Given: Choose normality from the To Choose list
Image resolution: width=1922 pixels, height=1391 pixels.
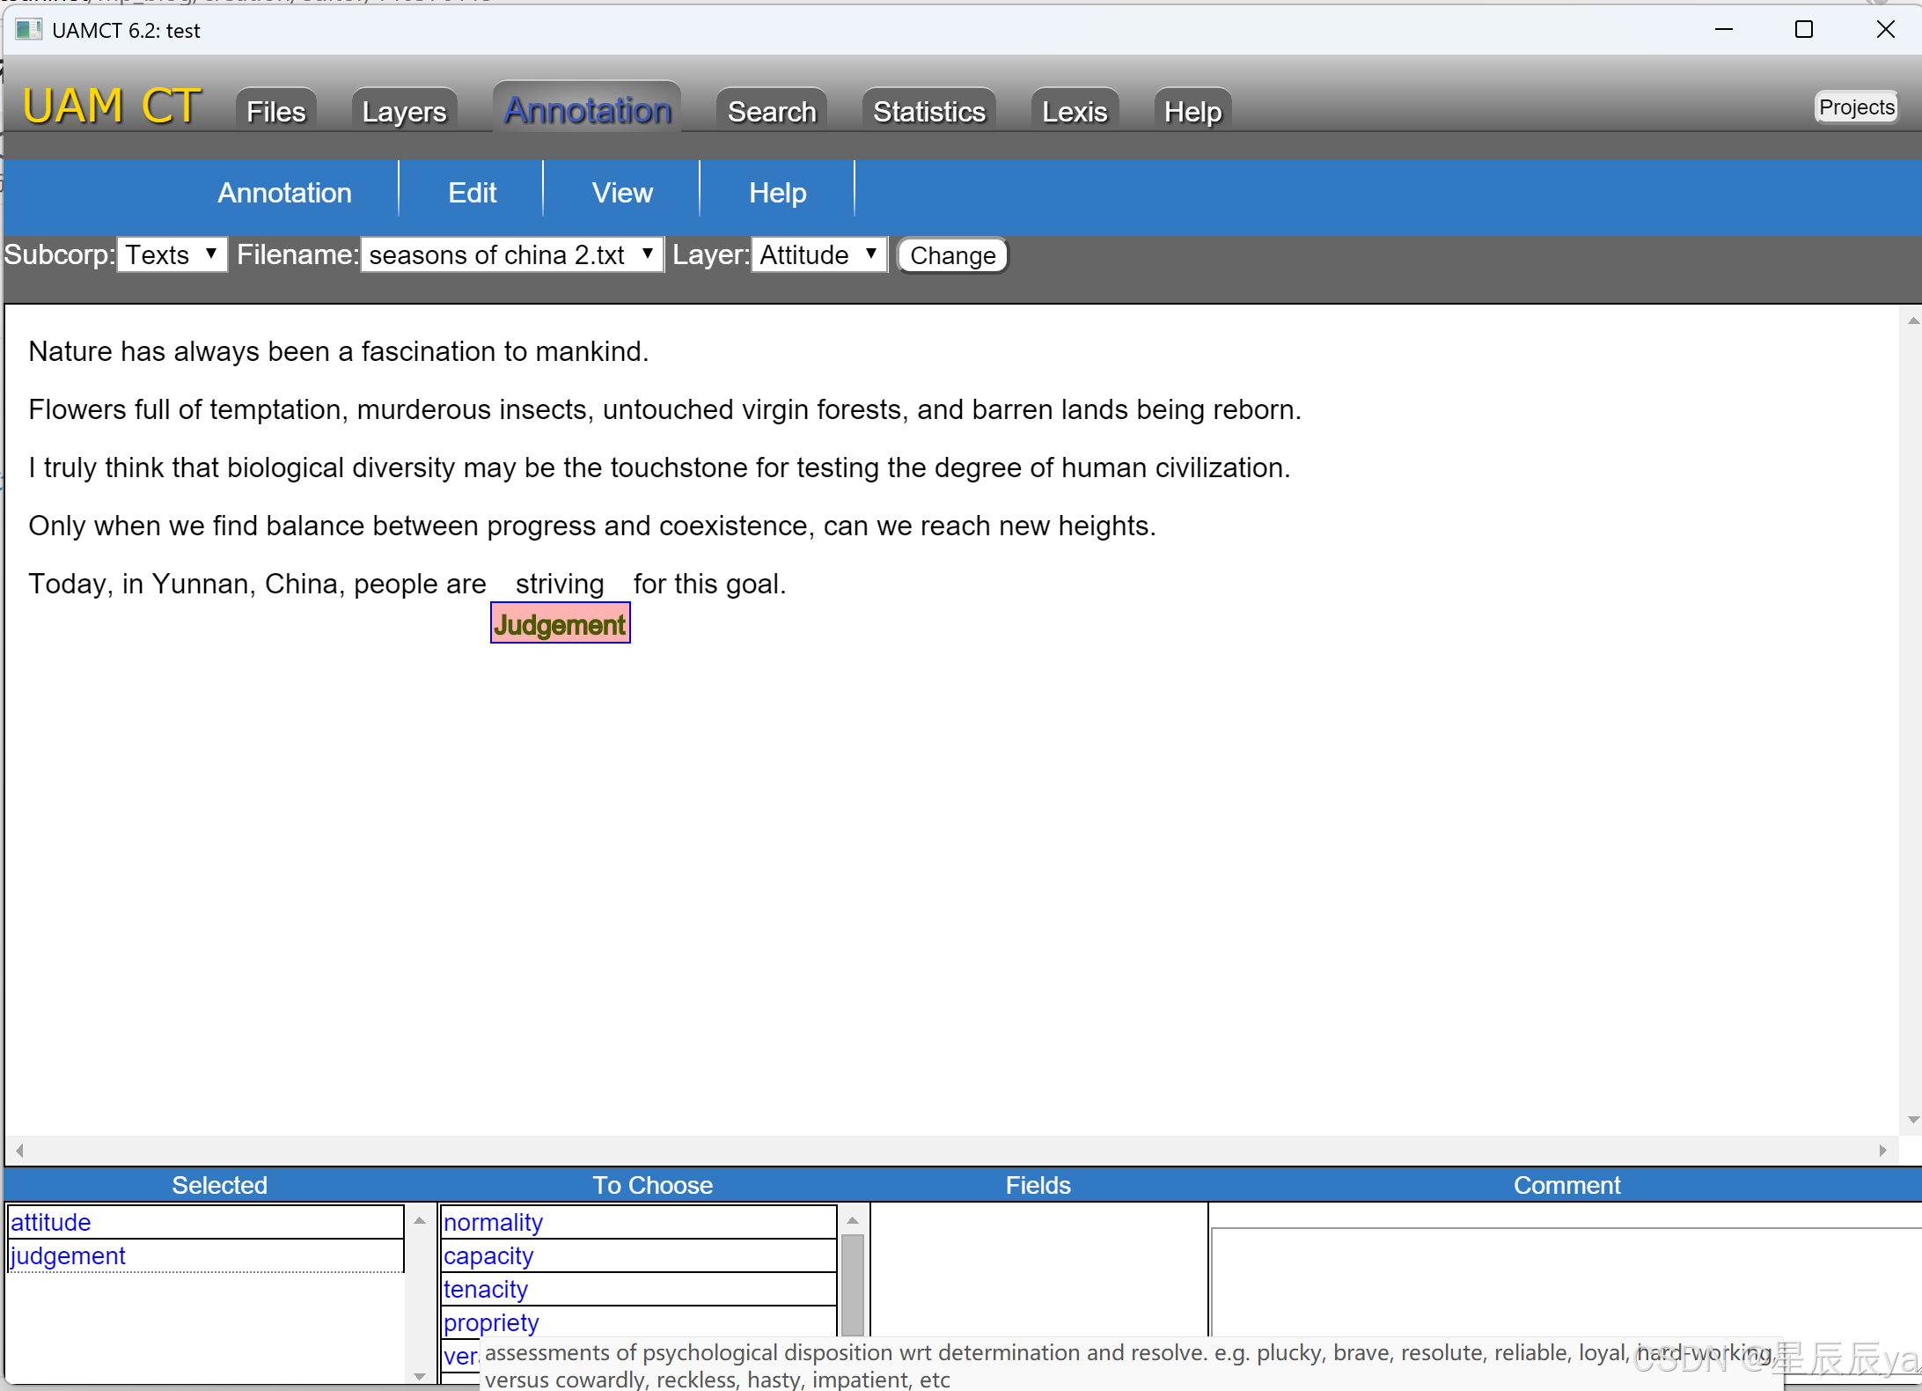Looking at the screenshot, I should (493, 1222).
